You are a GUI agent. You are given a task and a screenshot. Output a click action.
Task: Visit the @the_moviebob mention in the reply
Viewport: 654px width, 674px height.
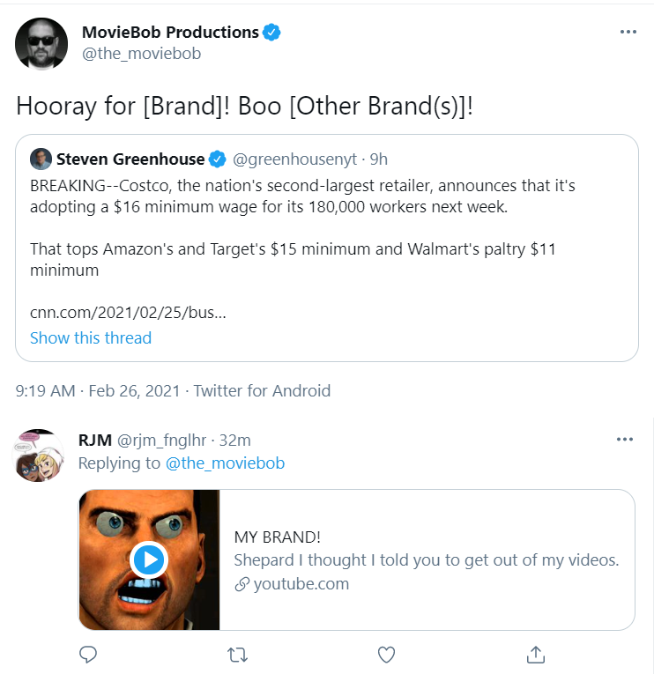[225, 463]
